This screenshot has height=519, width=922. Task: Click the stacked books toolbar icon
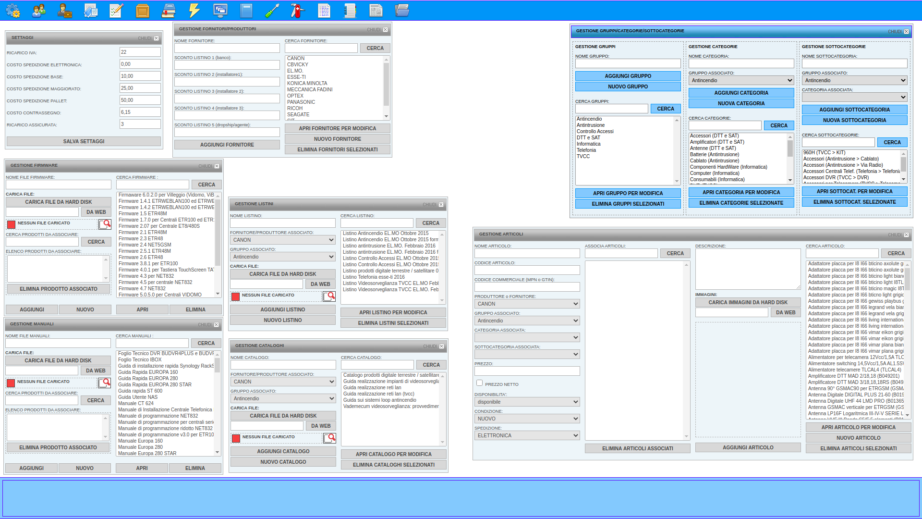[x=169, y=11]
